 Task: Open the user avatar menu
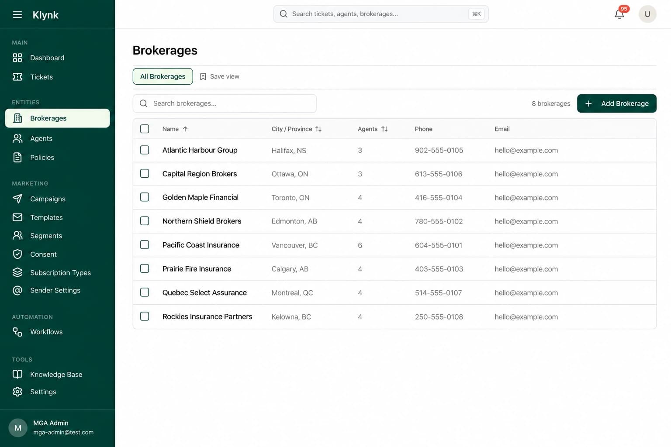(x=647, y=14)
